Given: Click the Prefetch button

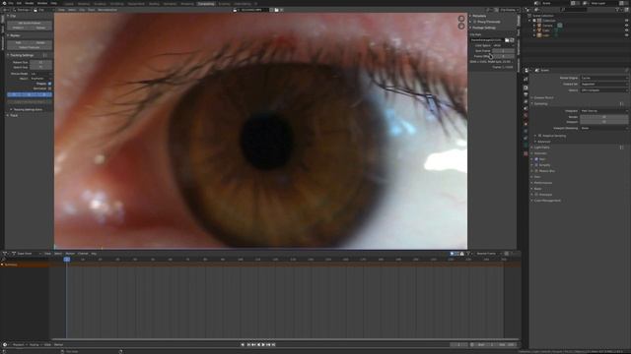Looking at the screenshot, I should [x=18, y=29].
